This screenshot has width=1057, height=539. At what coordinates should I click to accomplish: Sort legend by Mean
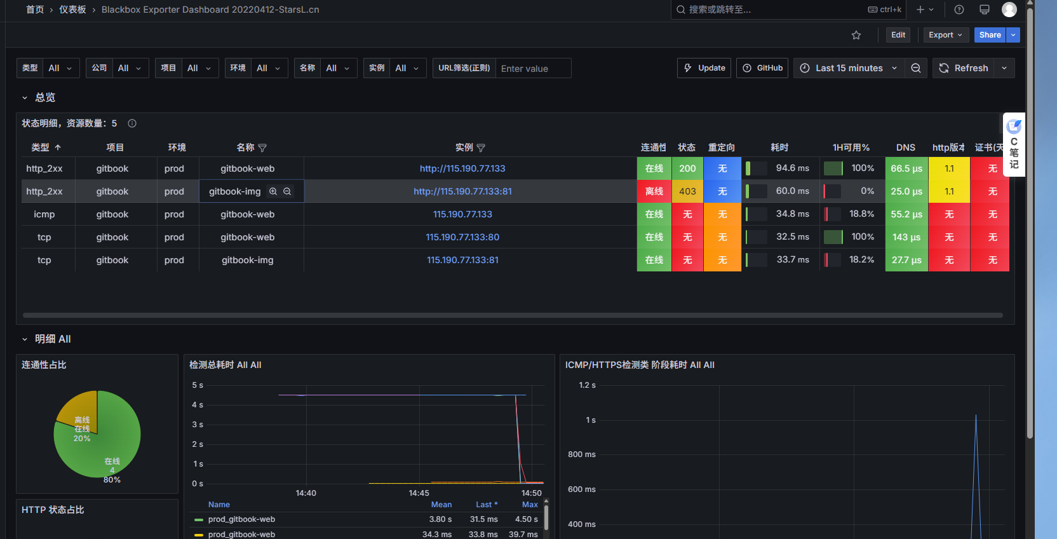click(441, 505)
